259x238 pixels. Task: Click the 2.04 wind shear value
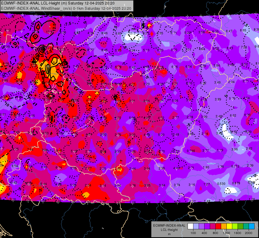(88, 185)
